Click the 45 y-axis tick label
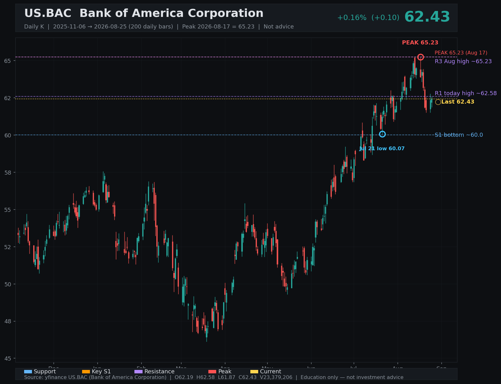 [8, 359]
